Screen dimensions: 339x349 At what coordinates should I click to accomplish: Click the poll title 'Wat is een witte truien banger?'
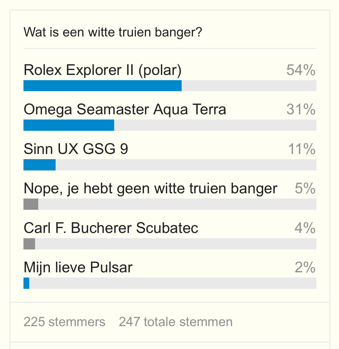[113, 32]
